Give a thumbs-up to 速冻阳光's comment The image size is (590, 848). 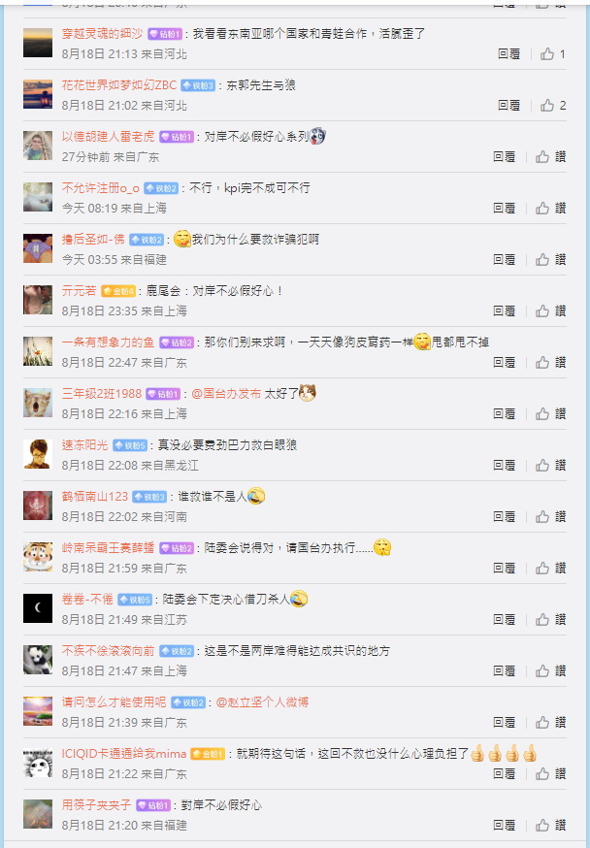(x=550, y=465)
